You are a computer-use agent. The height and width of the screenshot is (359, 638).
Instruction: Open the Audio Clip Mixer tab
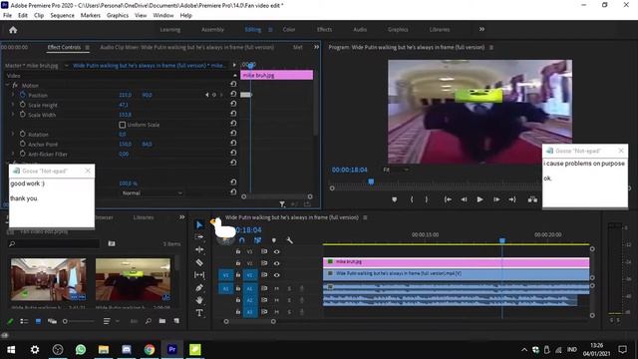[x=186, y=47]
